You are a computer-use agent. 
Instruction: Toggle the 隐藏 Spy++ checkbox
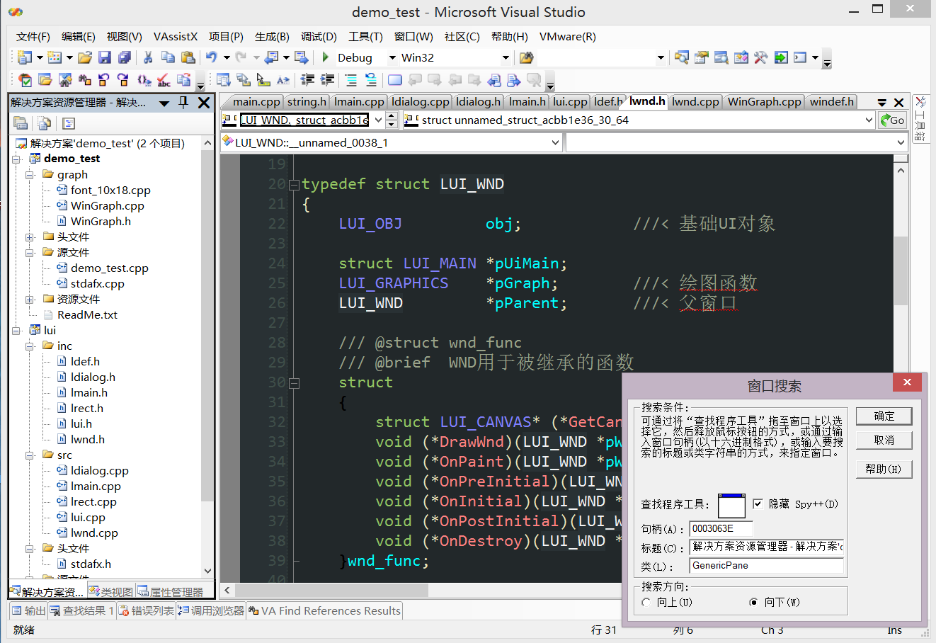pos(758,503)
